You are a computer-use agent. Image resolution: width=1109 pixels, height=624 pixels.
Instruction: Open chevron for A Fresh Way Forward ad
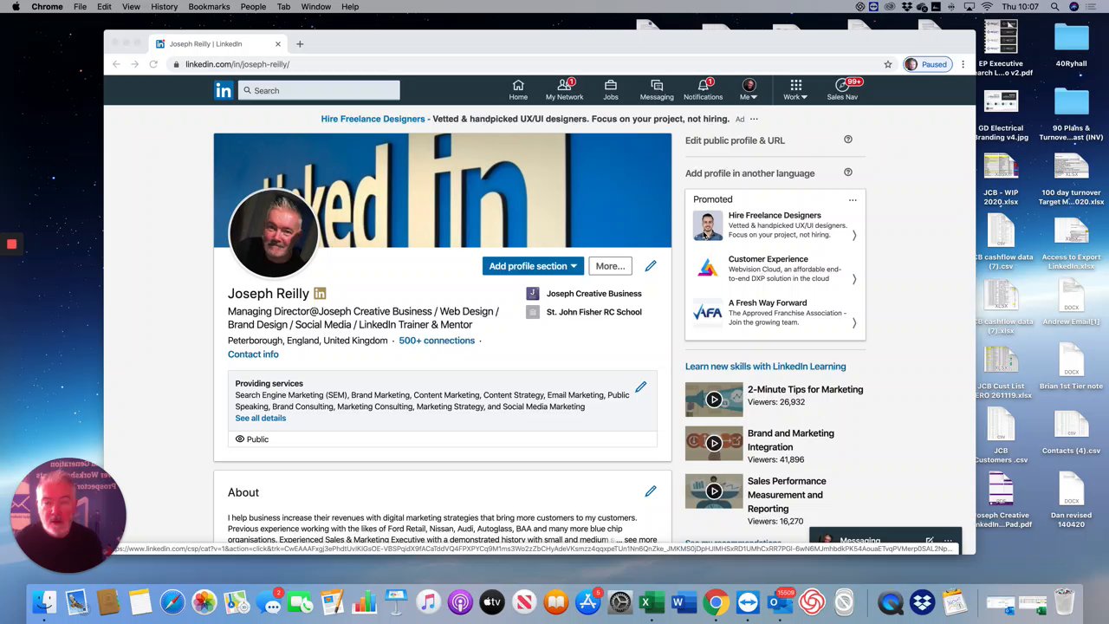[x=854, y=323]
